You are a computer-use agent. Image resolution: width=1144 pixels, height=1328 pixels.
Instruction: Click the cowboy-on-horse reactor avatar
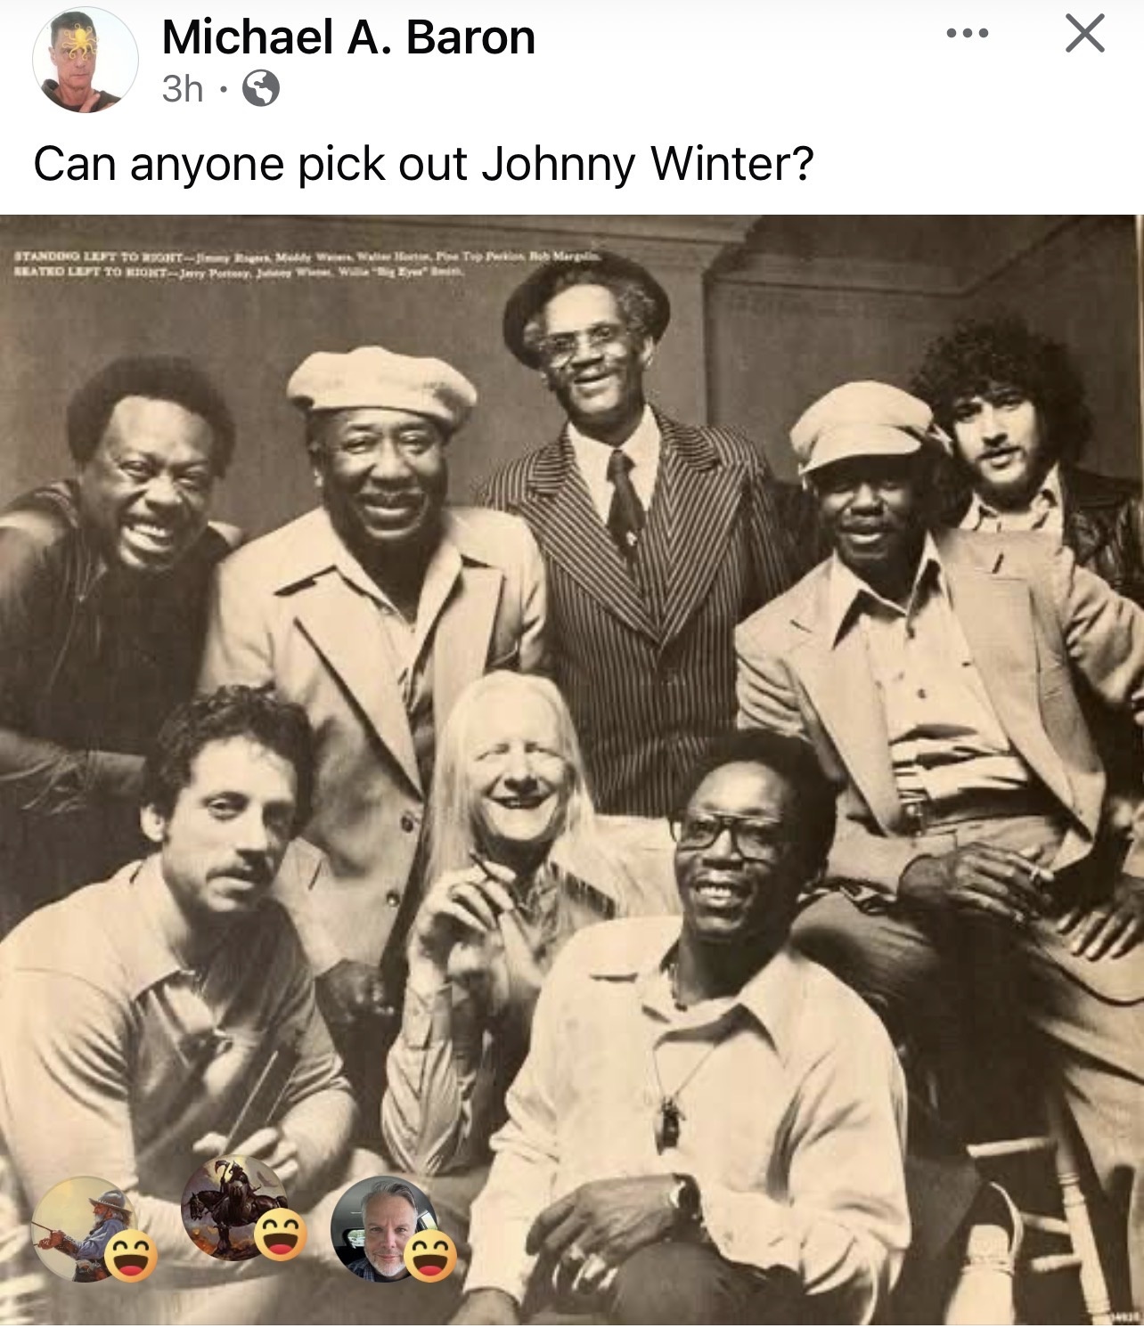click(x=85, y=1228)
